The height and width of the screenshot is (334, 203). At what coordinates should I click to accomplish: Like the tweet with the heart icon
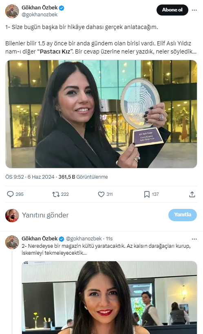[x=101, y=194]
